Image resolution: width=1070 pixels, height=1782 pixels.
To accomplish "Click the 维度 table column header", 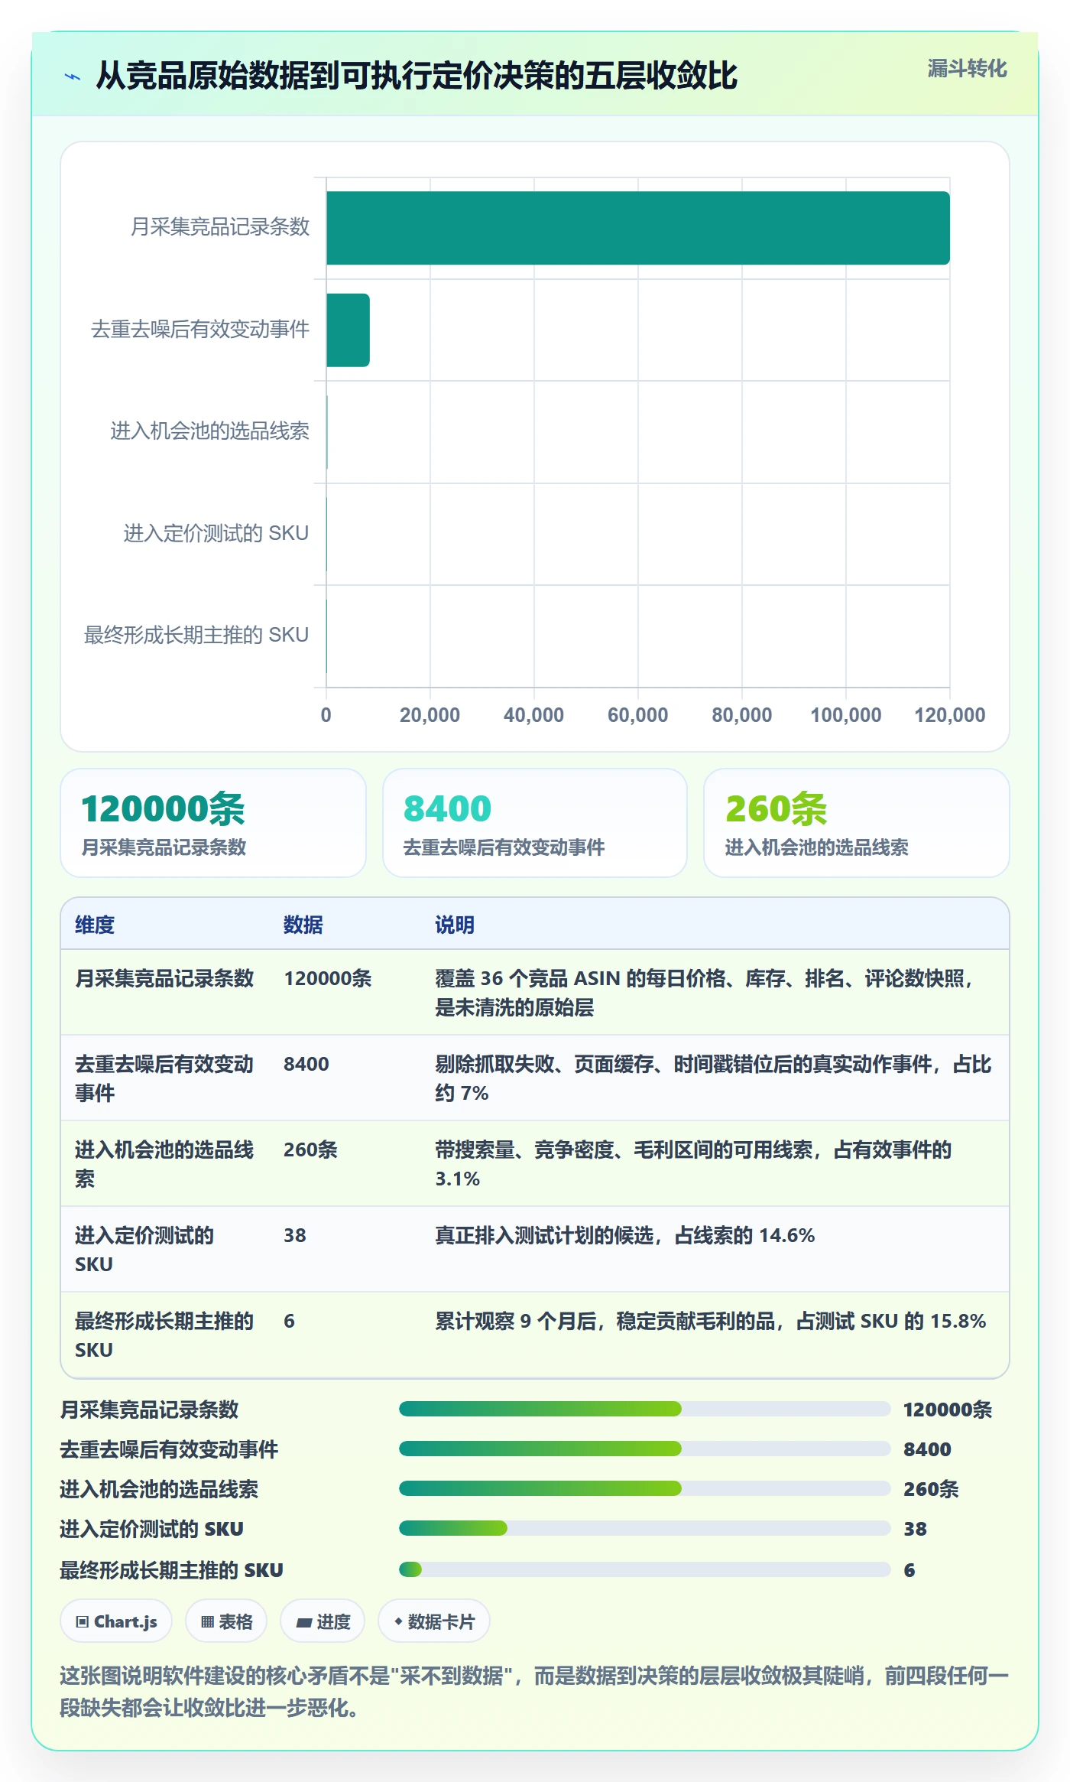I will coord(95,925).
